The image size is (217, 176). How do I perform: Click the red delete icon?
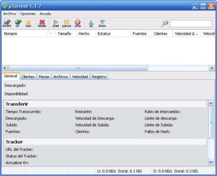tap(42, 23)
